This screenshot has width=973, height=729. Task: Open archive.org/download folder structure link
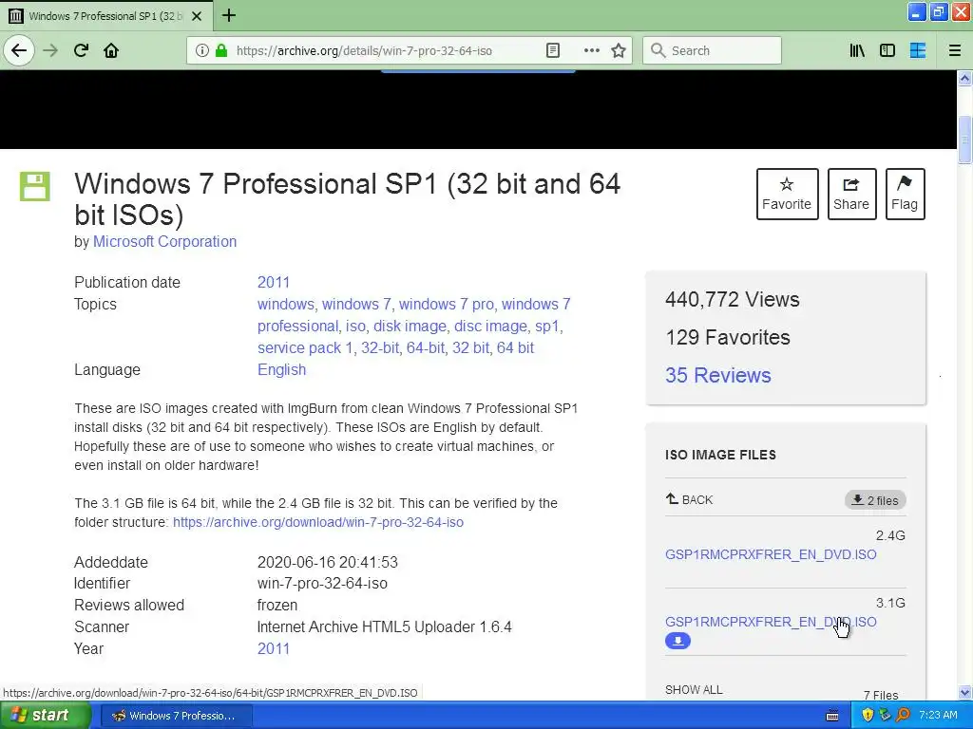click(x=317, y=522)
